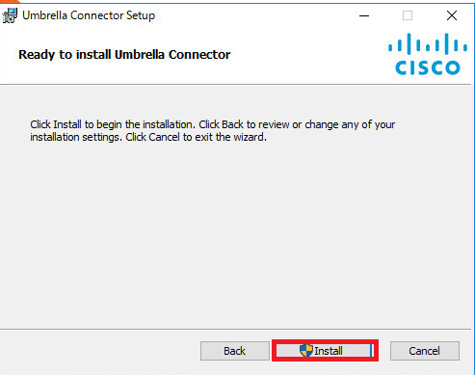Viewport: 475px width, 375px height.
Task: Open the installer system menu icon
Action: click(10, 15)
